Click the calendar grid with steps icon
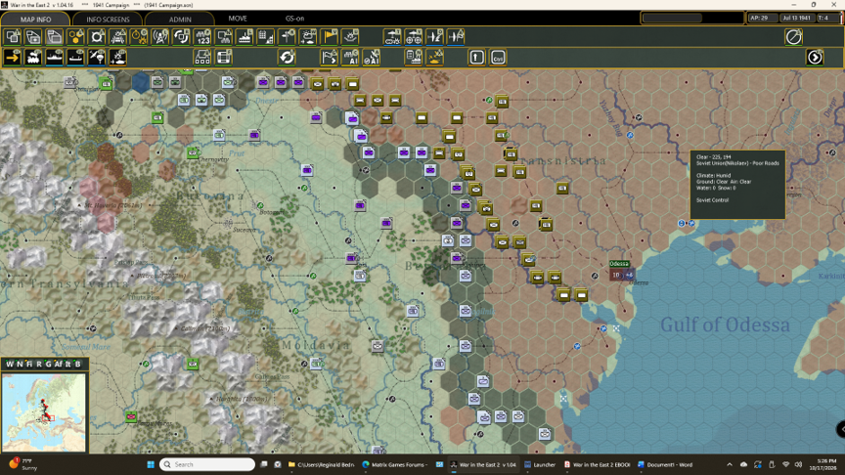The width and height of the screenshot is (845, 475). tap(266, 37)
